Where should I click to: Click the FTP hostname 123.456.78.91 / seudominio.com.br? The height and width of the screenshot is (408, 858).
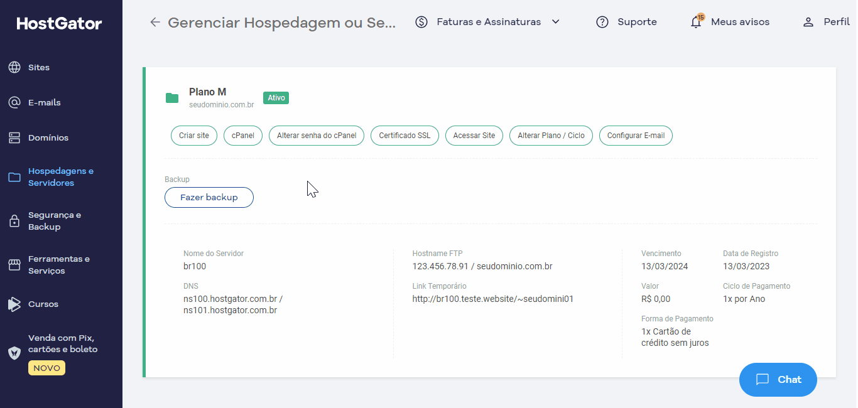coord(482,266)
